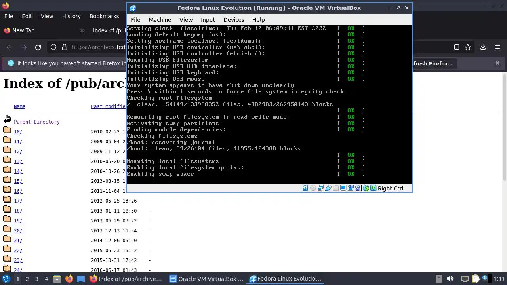Open the clipboard manager tray icon

475,279
